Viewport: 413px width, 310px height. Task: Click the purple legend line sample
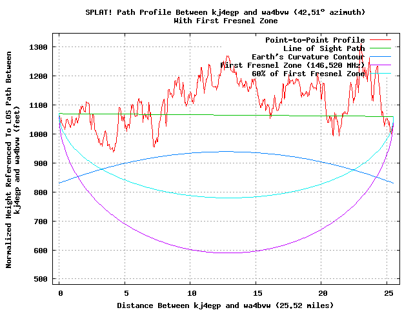380,65
